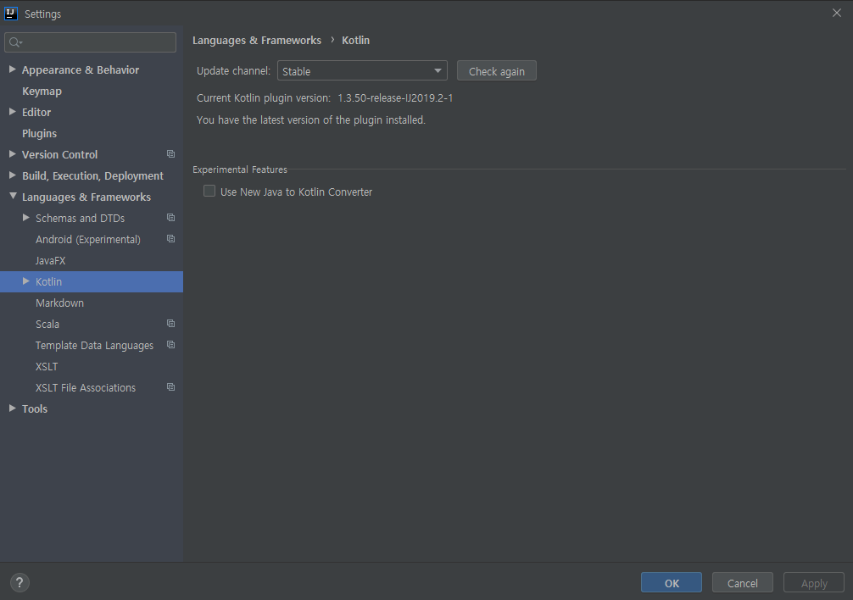Open XSLT File Associations settings page
The height and width of the screenshot is (600, 853).
[86, 388]
